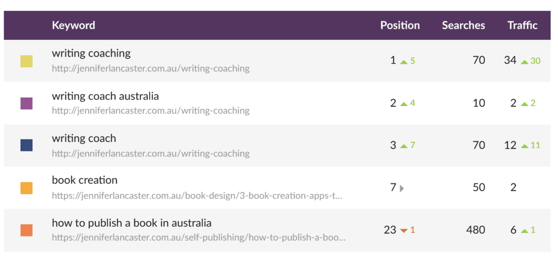Open the URL under writing coach australia
Screen dimensions: 558x256
151,111
